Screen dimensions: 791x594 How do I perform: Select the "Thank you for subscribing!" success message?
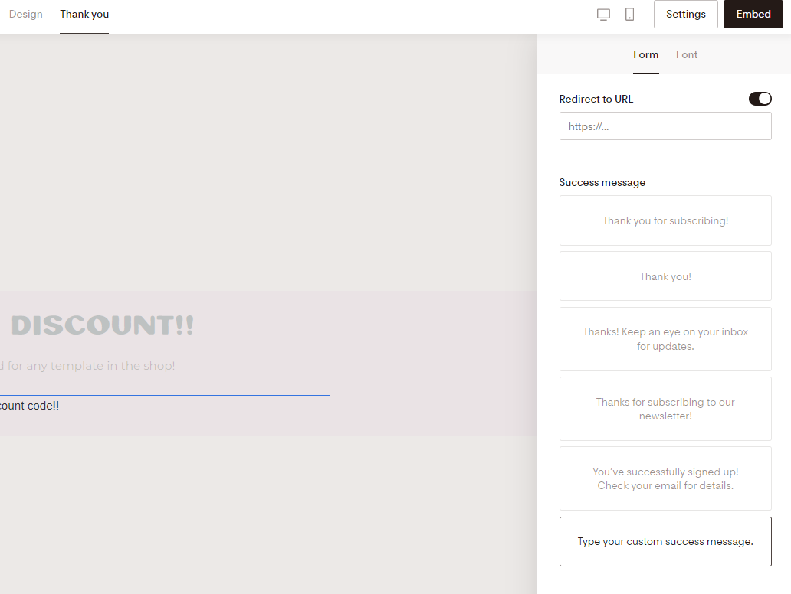[665, 220]
